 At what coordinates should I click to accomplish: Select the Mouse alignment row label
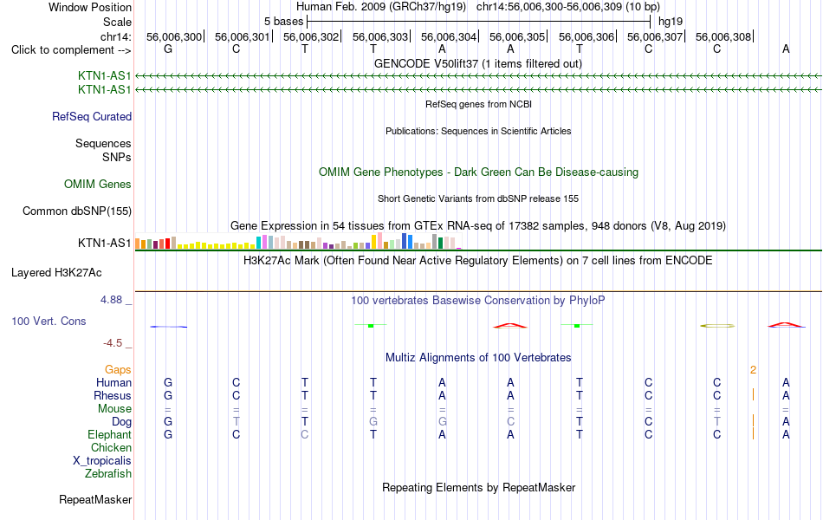point(114,409)
